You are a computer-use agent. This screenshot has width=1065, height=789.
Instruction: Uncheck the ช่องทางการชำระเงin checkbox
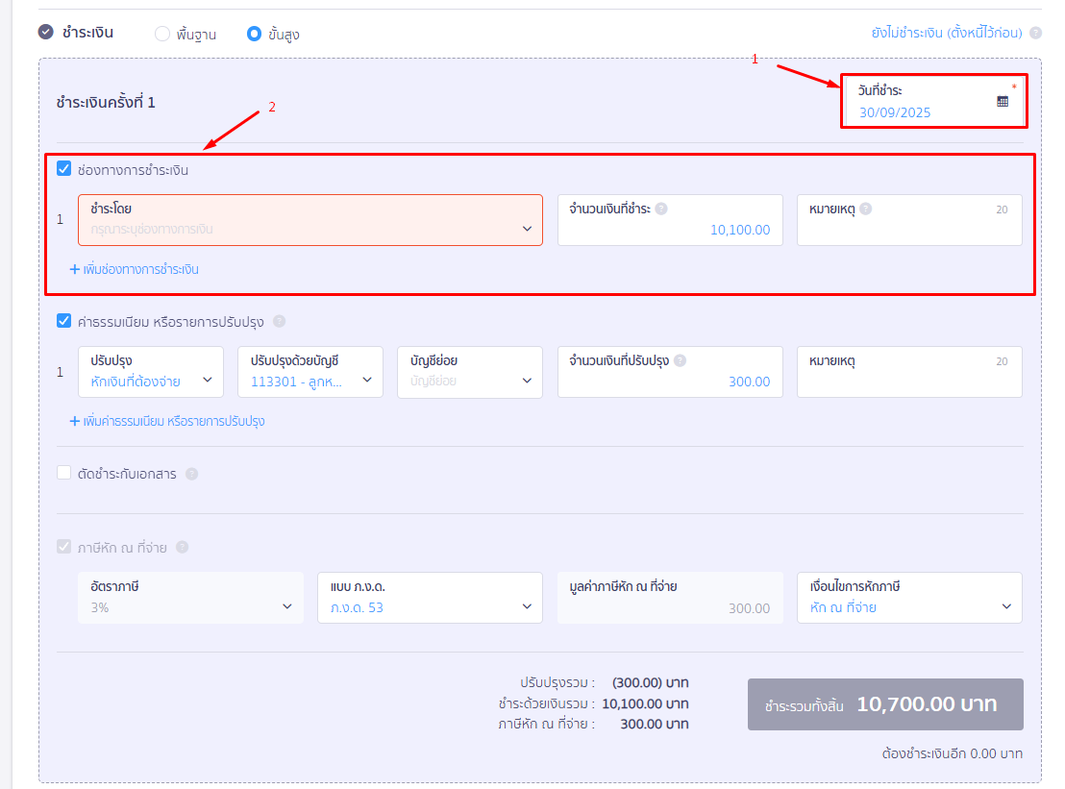(x=64, y=169)
